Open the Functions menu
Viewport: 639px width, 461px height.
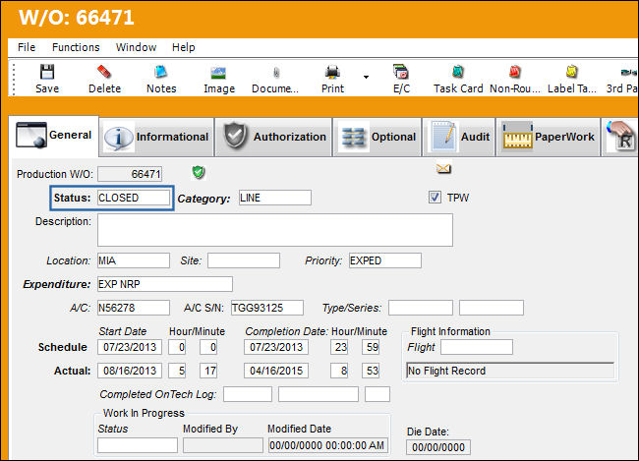click(x=76, y=47)
